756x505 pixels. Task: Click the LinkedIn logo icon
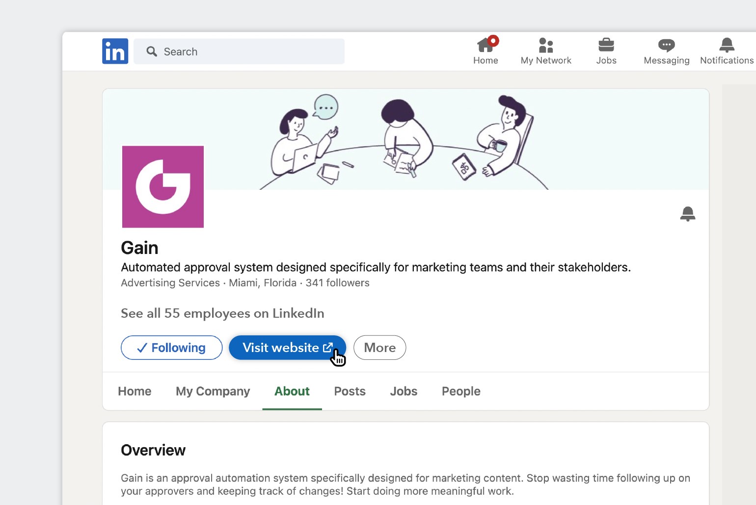(x=115, y=51)
